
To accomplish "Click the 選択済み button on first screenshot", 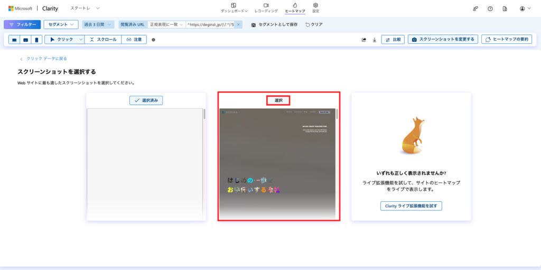I will (146, 100).
